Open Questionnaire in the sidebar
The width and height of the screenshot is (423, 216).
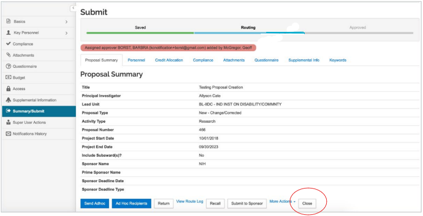pyautogui.click(x=39, y=67)
